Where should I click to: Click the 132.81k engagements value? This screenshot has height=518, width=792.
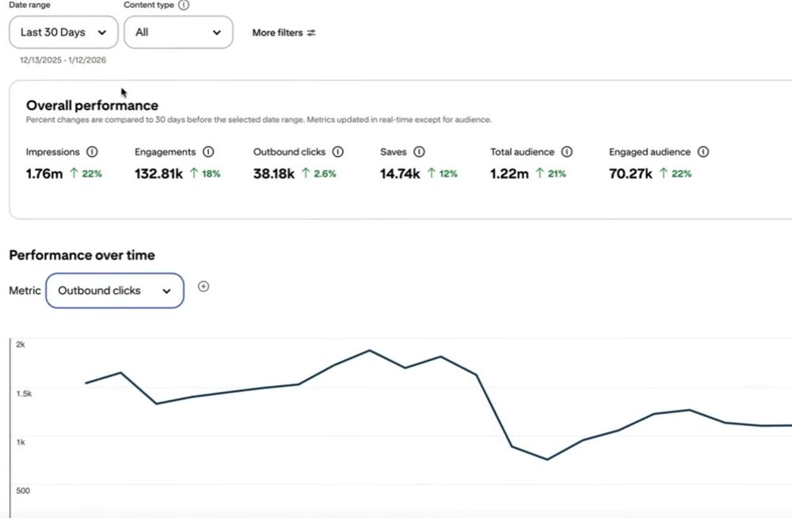tap(158, 173)
